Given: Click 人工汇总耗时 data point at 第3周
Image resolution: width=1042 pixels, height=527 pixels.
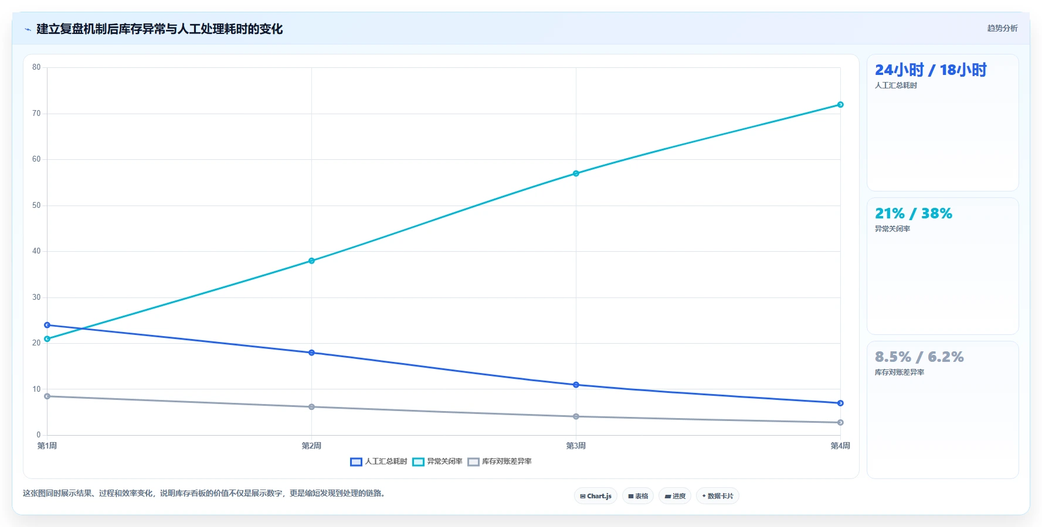Looking at the screenshot, I should [576, 385].
